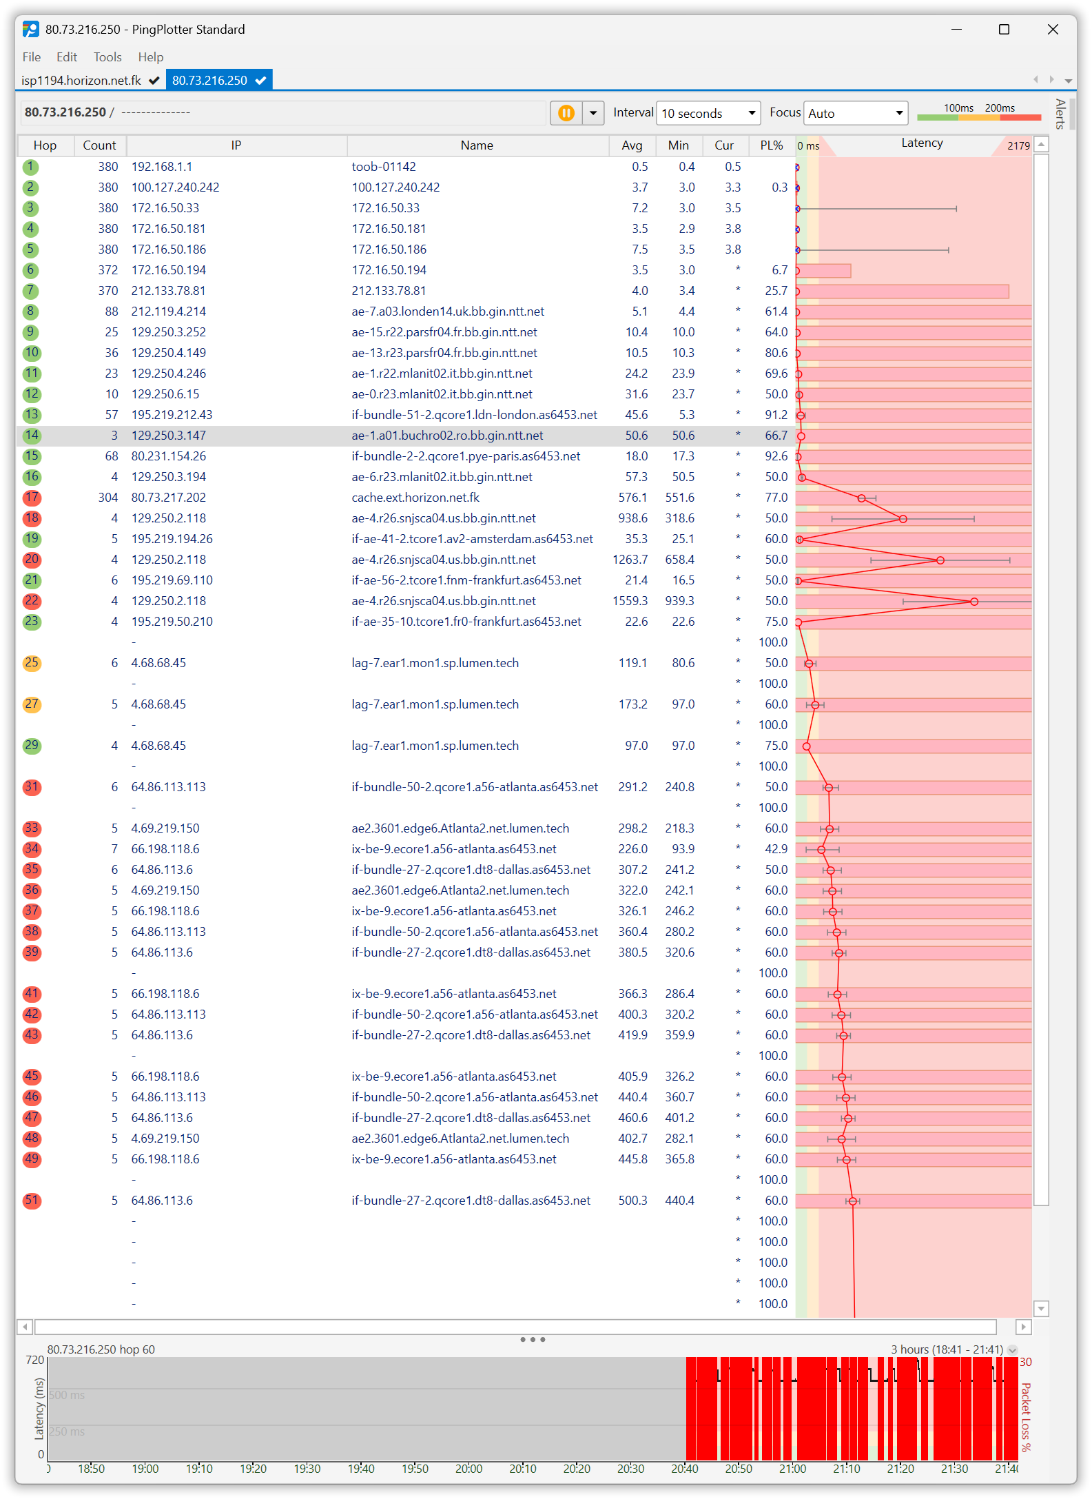Open the Interval dropdown showing 10 seconds
The image size is (1092, 1499).
(708, 113)
